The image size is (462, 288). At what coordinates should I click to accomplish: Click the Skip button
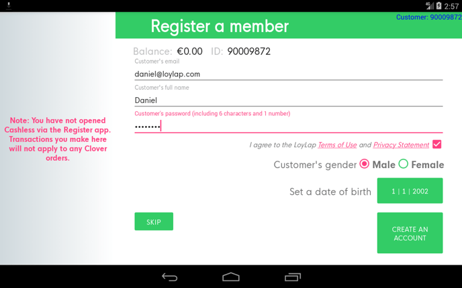point(154,222)
